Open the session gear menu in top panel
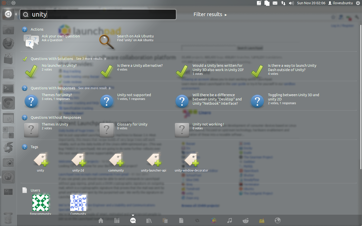This screenshot has width=362, height=226. point(358,3)
